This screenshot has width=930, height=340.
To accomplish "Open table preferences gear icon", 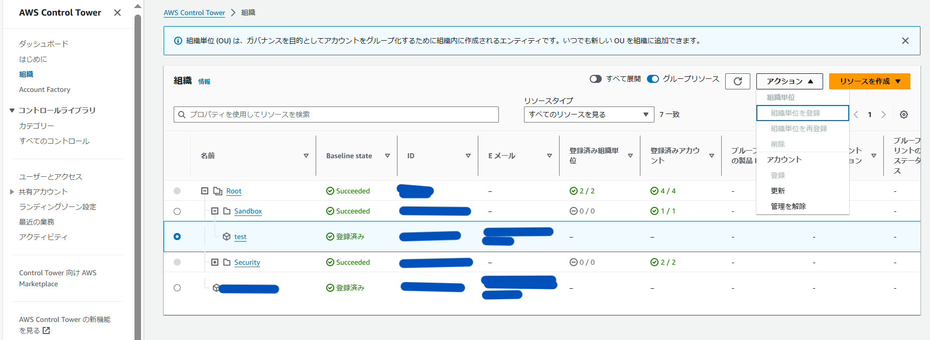I will [x=904, y=115].
